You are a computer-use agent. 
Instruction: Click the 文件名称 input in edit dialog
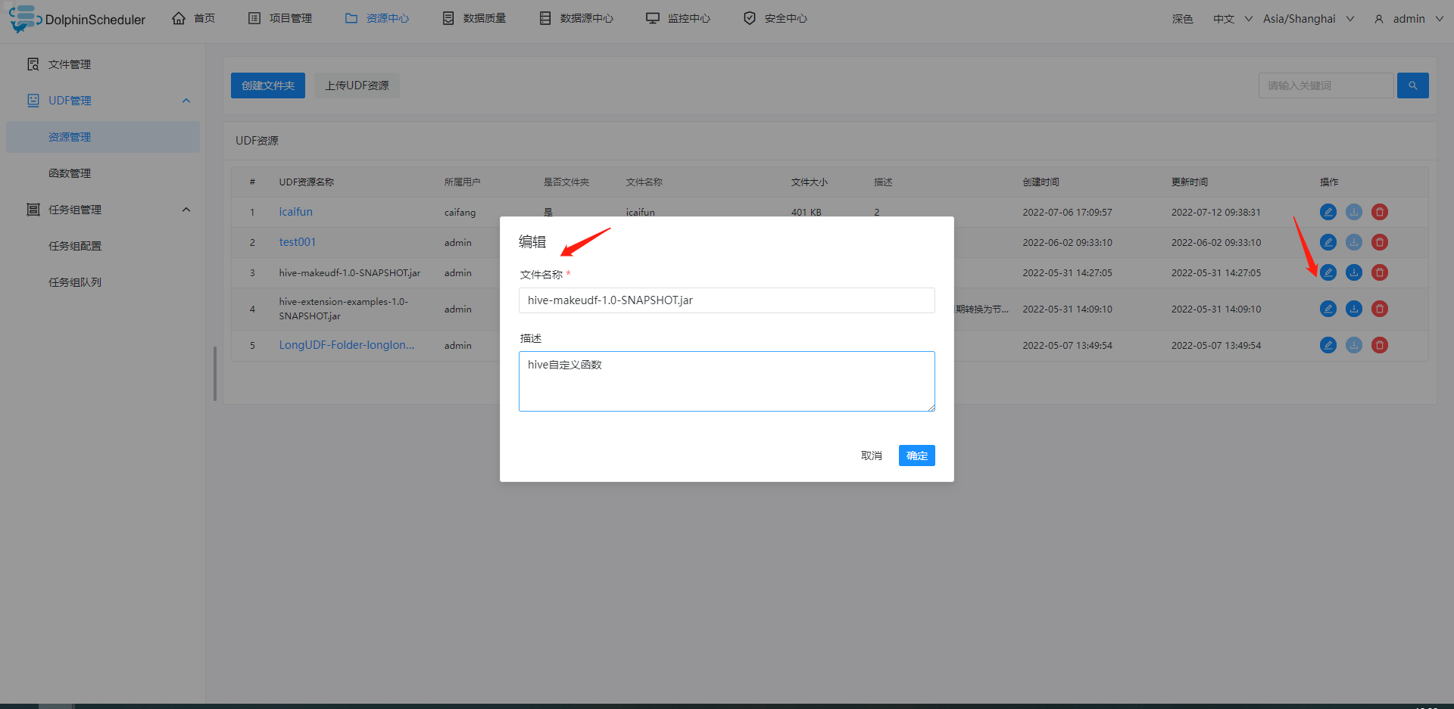[727, 300]
